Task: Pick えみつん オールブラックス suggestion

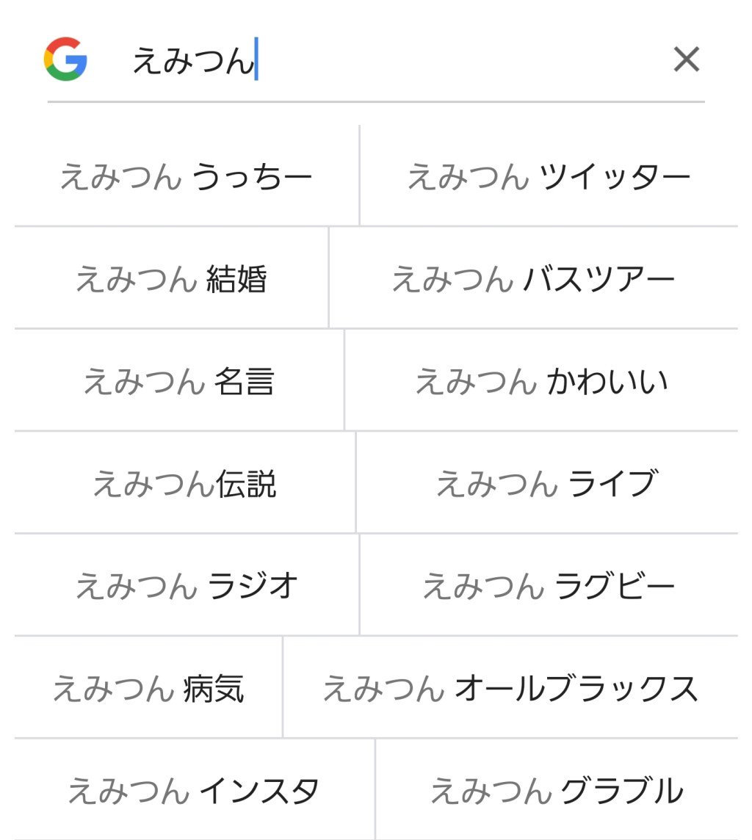Action: [510, 689]
